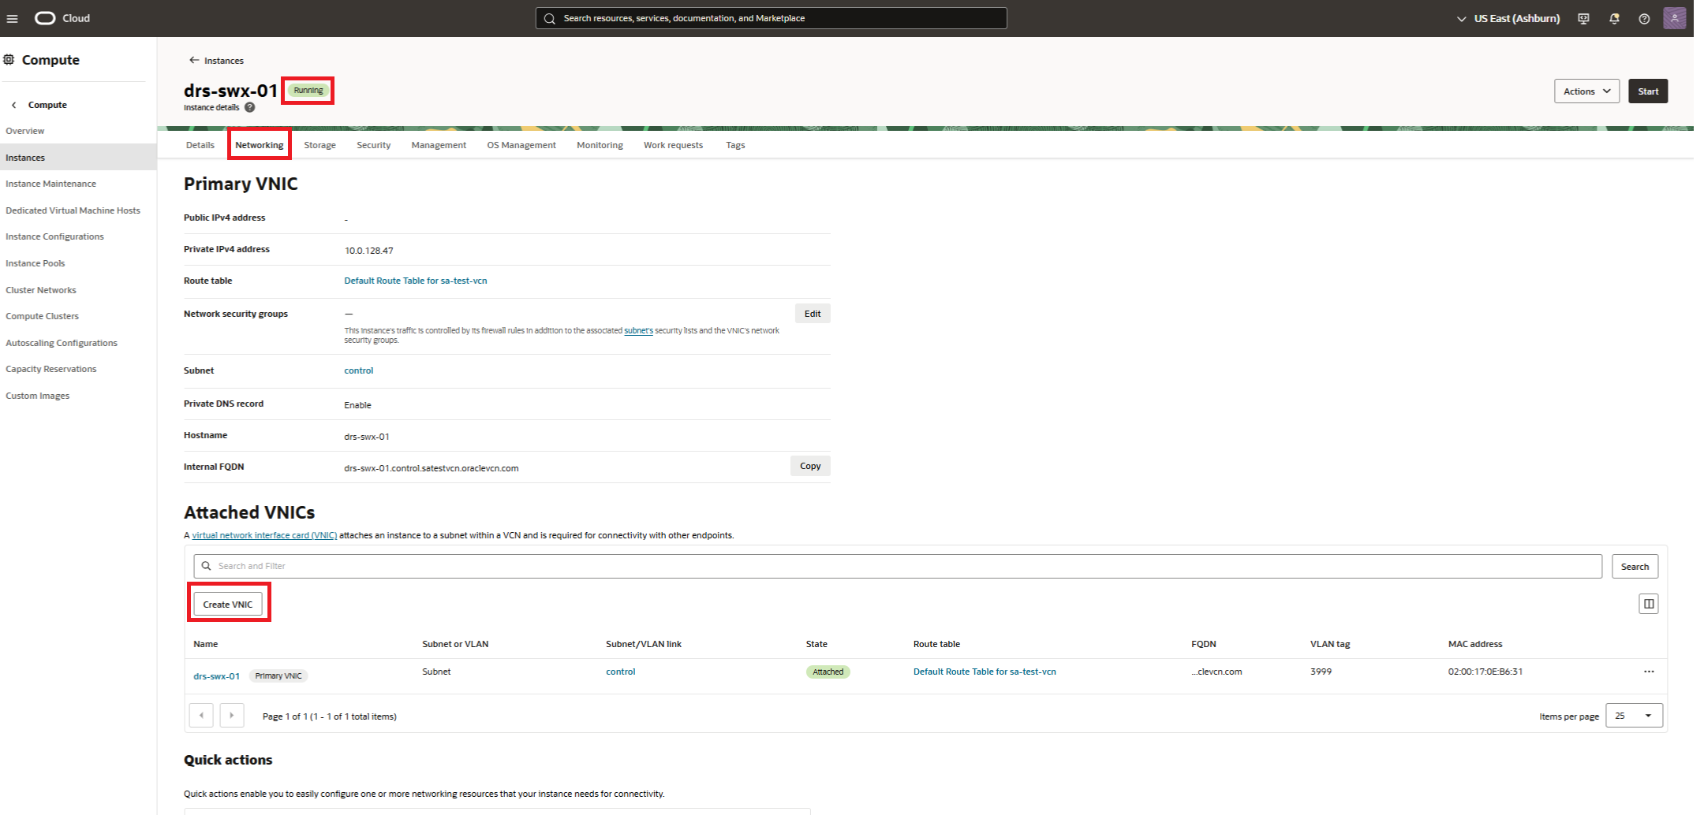The width and height of the screenshot is (1704, 815).
Task: Change the items per page from 25
Action: [x=1634, y=715]
